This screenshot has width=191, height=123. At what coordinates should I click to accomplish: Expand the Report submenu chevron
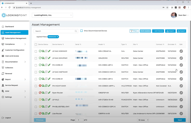[x=25, y=79]
